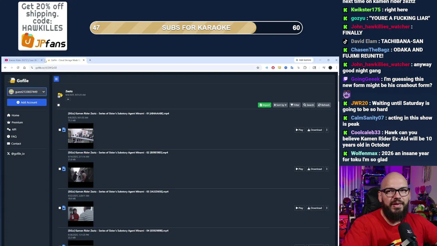Image resolution: width=437 pixels, height=246 pixels.
Task: Click the Ask Gemini button
Action: click(304, 60)
